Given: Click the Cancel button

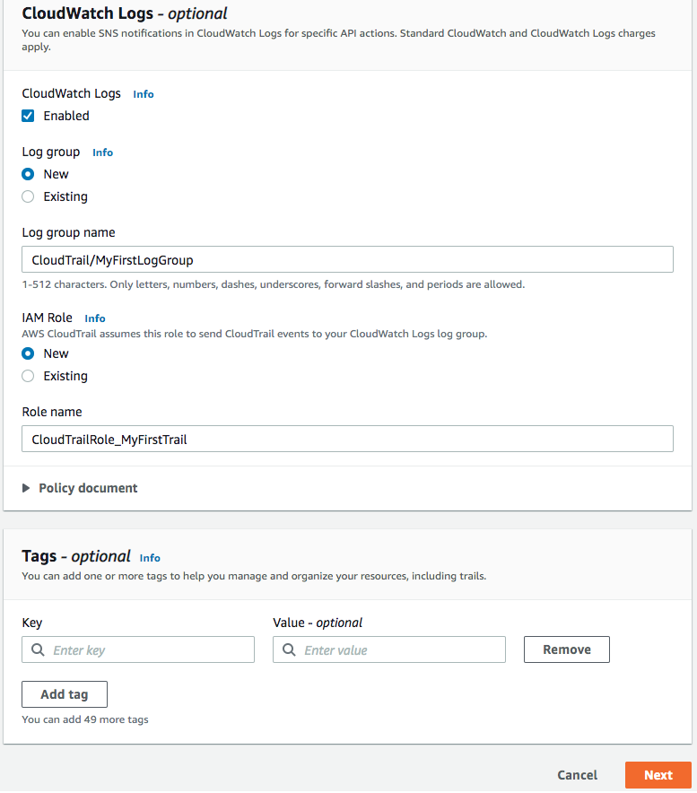Looking at the screenshot, I should [x=576, y=774].
